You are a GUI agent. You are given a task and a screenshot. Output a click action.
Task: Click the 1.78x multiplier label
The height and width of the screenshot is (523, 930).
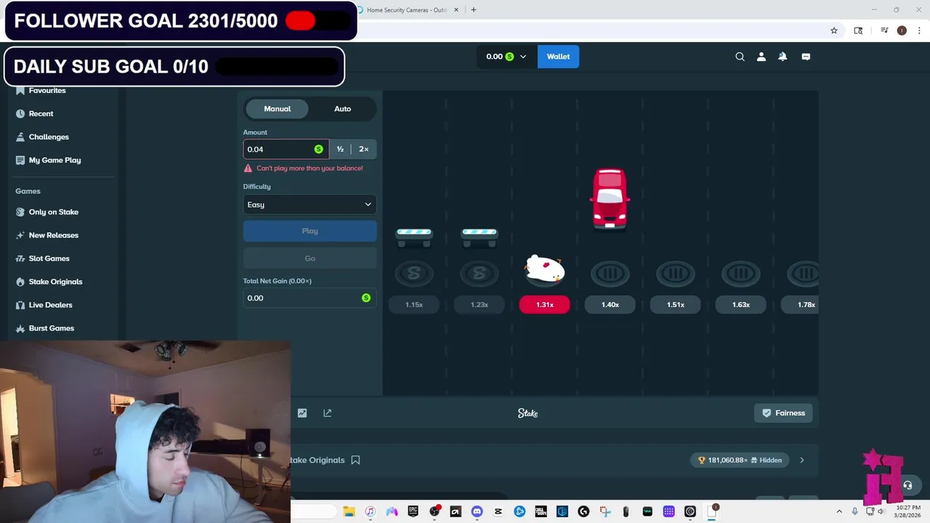click(800, 305)
